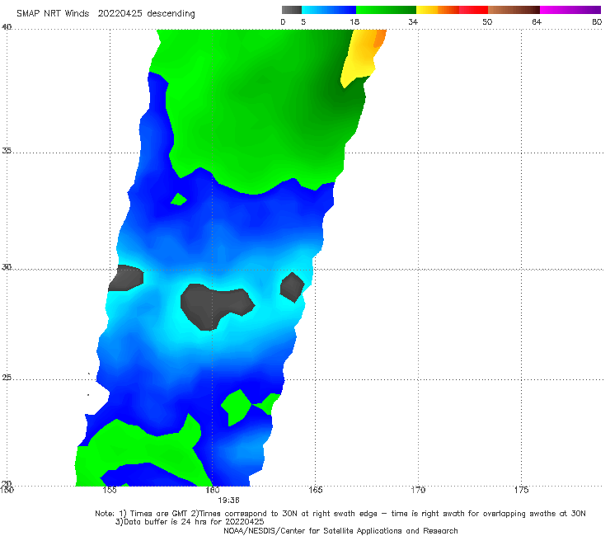Select the '64' label under the color bar
This screenshot has height=536, width=610.
tap(537, 21)
